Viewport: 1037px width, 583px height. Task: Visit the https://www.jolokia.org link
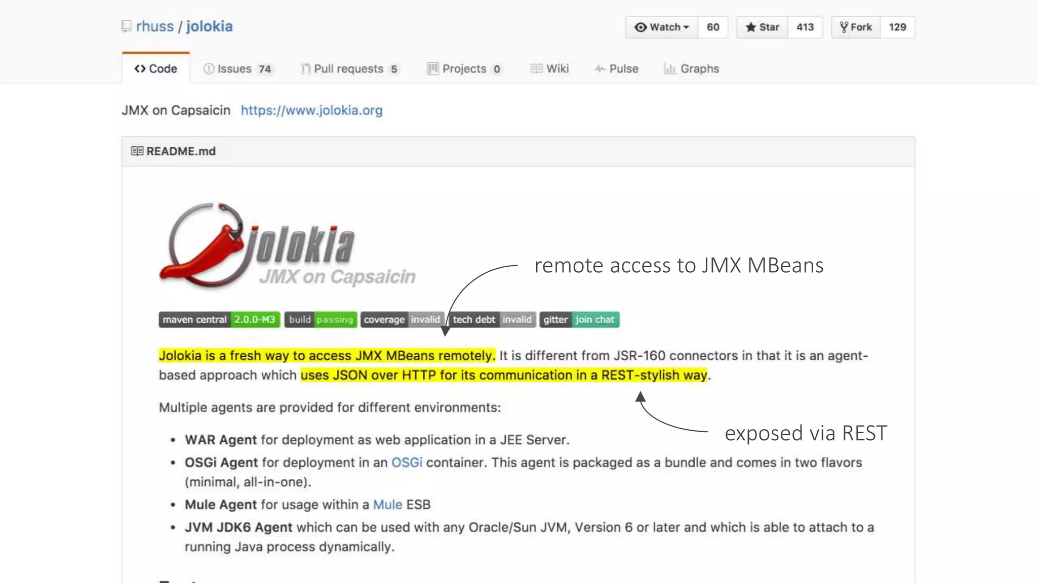click(x=311, y=110)
